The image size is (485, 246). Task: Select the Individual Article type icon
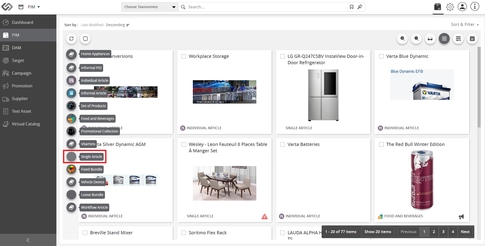[x=71, y=80]
